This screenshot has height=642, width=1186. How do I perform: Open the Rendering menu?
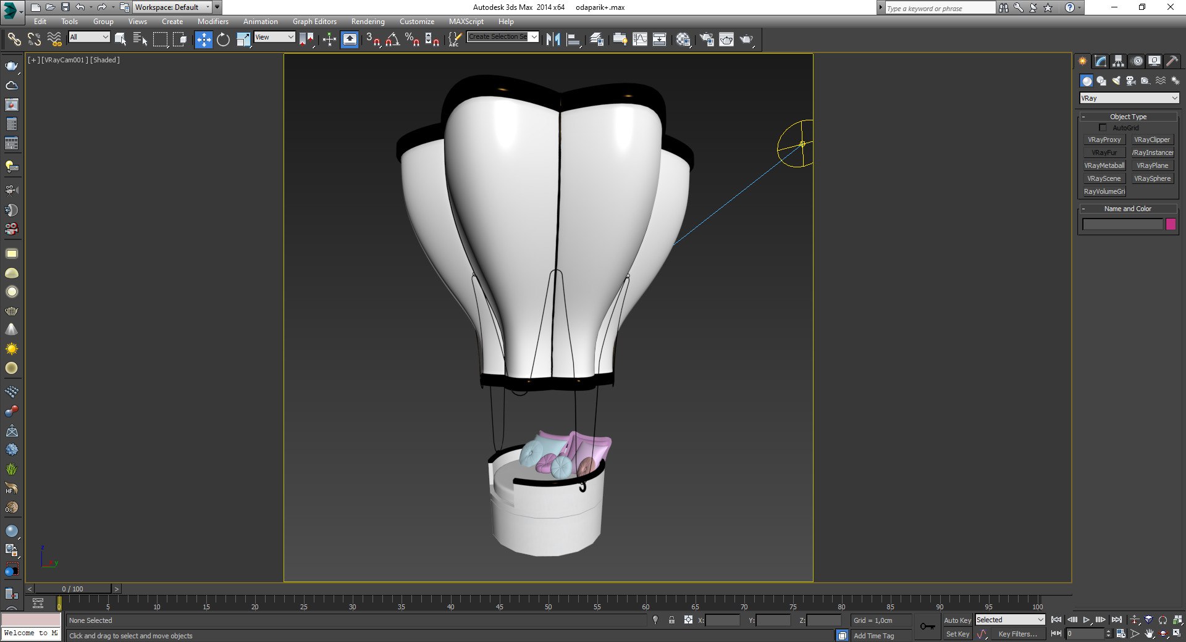pos(368,22)
